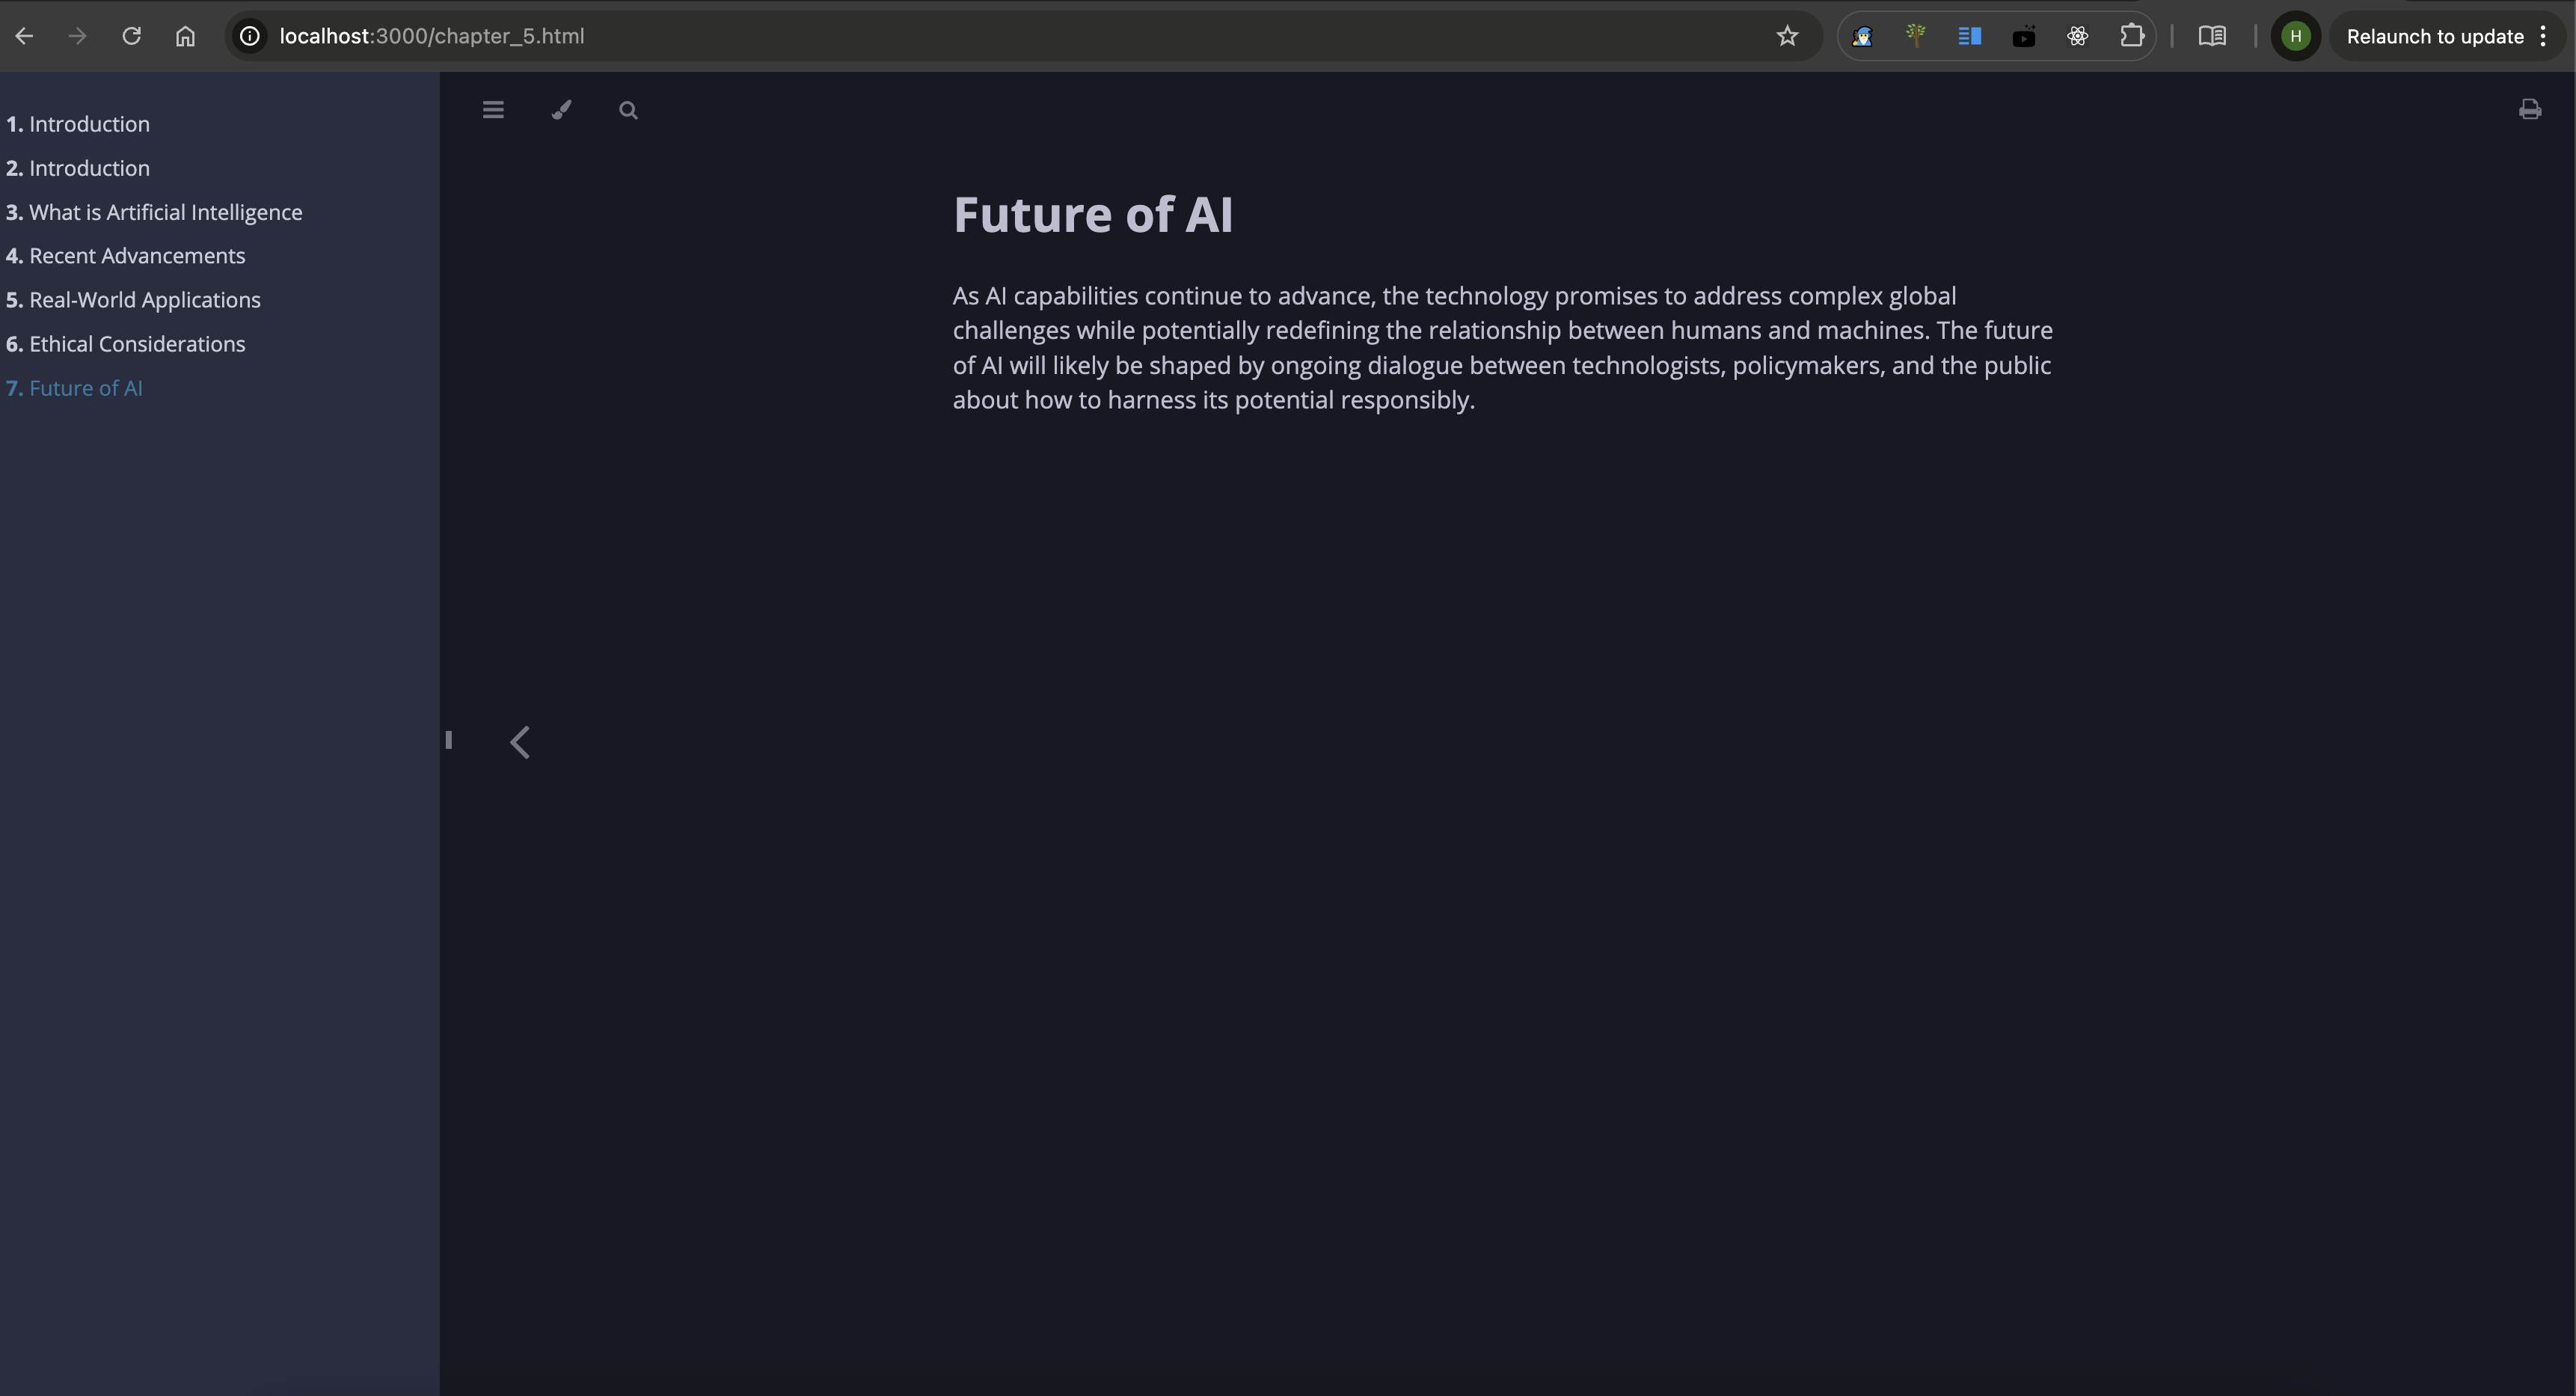Select chapter 6 Ethical Considerations
The image size is (2576, 1396).
click(126, 344)
